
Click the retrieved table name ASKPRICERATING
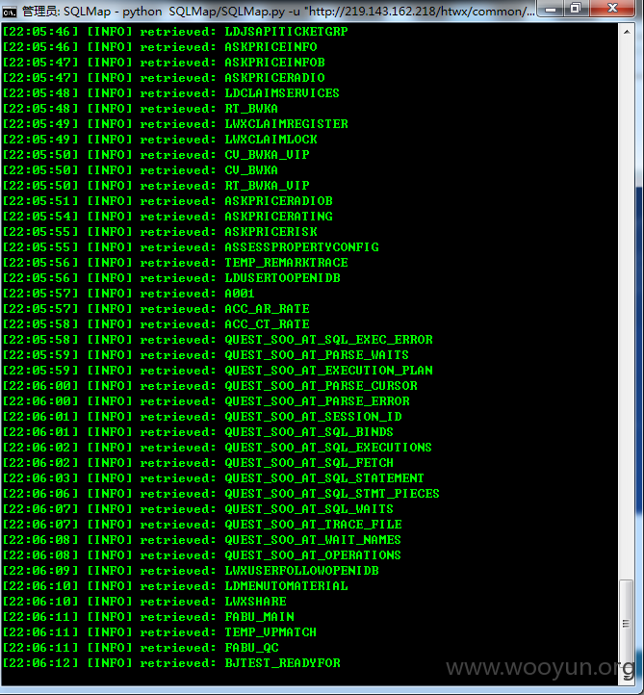coord(279,217)
